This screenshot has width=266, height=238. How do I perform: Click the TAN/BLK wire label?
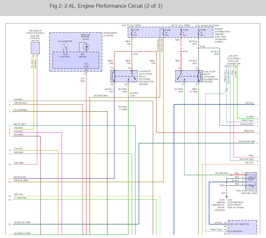pyautogui.click(x=19, y=100)
